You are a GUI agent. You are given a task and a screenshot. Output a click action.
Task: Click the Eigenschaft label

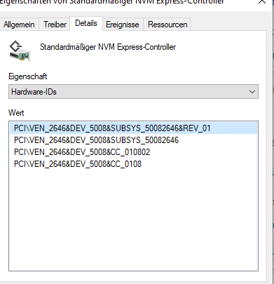pyautogui.click(x=28, y=76)
